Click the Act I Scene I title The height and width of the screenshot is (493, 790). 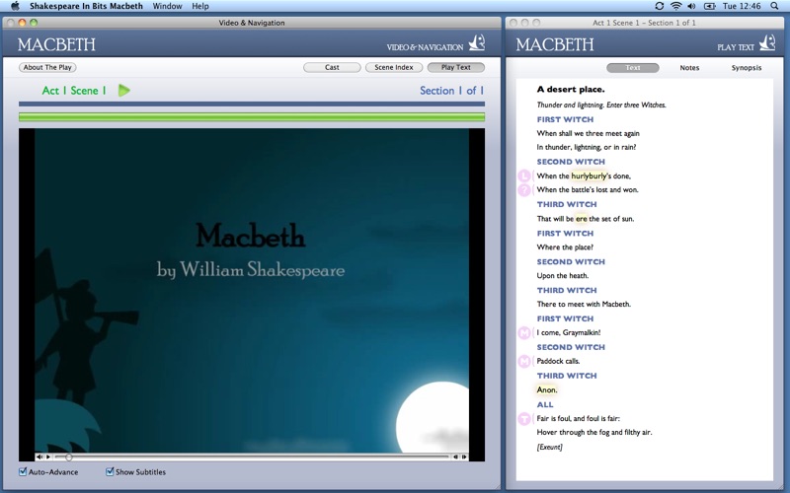74,91
